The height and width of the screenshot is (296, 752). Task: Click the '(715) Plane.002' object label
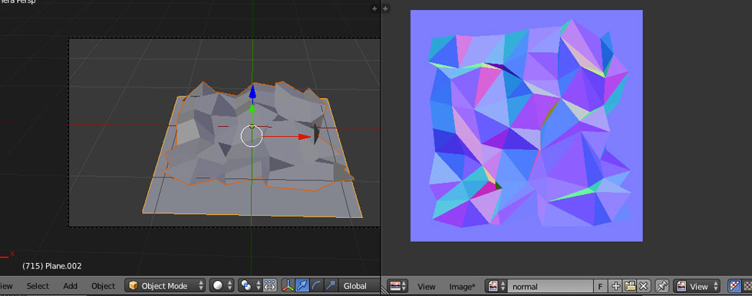pyautogui.click(x=52, y=266)
